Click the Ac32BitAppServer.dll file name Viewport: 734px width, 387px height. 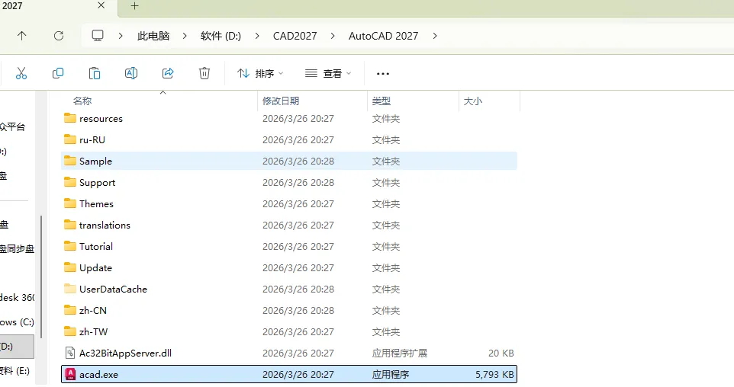point(125,353)
